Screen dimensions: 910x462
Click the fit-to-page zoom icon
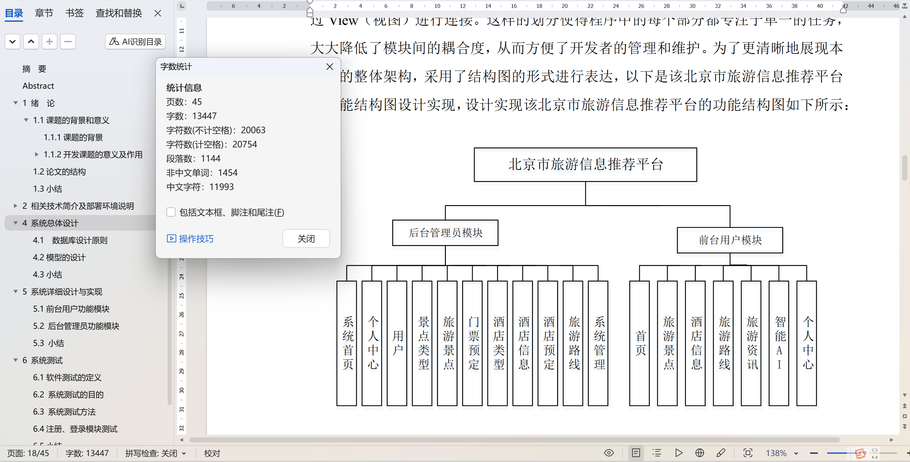(x=748, y=453)
